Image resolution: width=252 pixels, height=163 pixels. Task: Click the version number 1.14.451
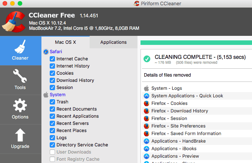pos(89,16)
